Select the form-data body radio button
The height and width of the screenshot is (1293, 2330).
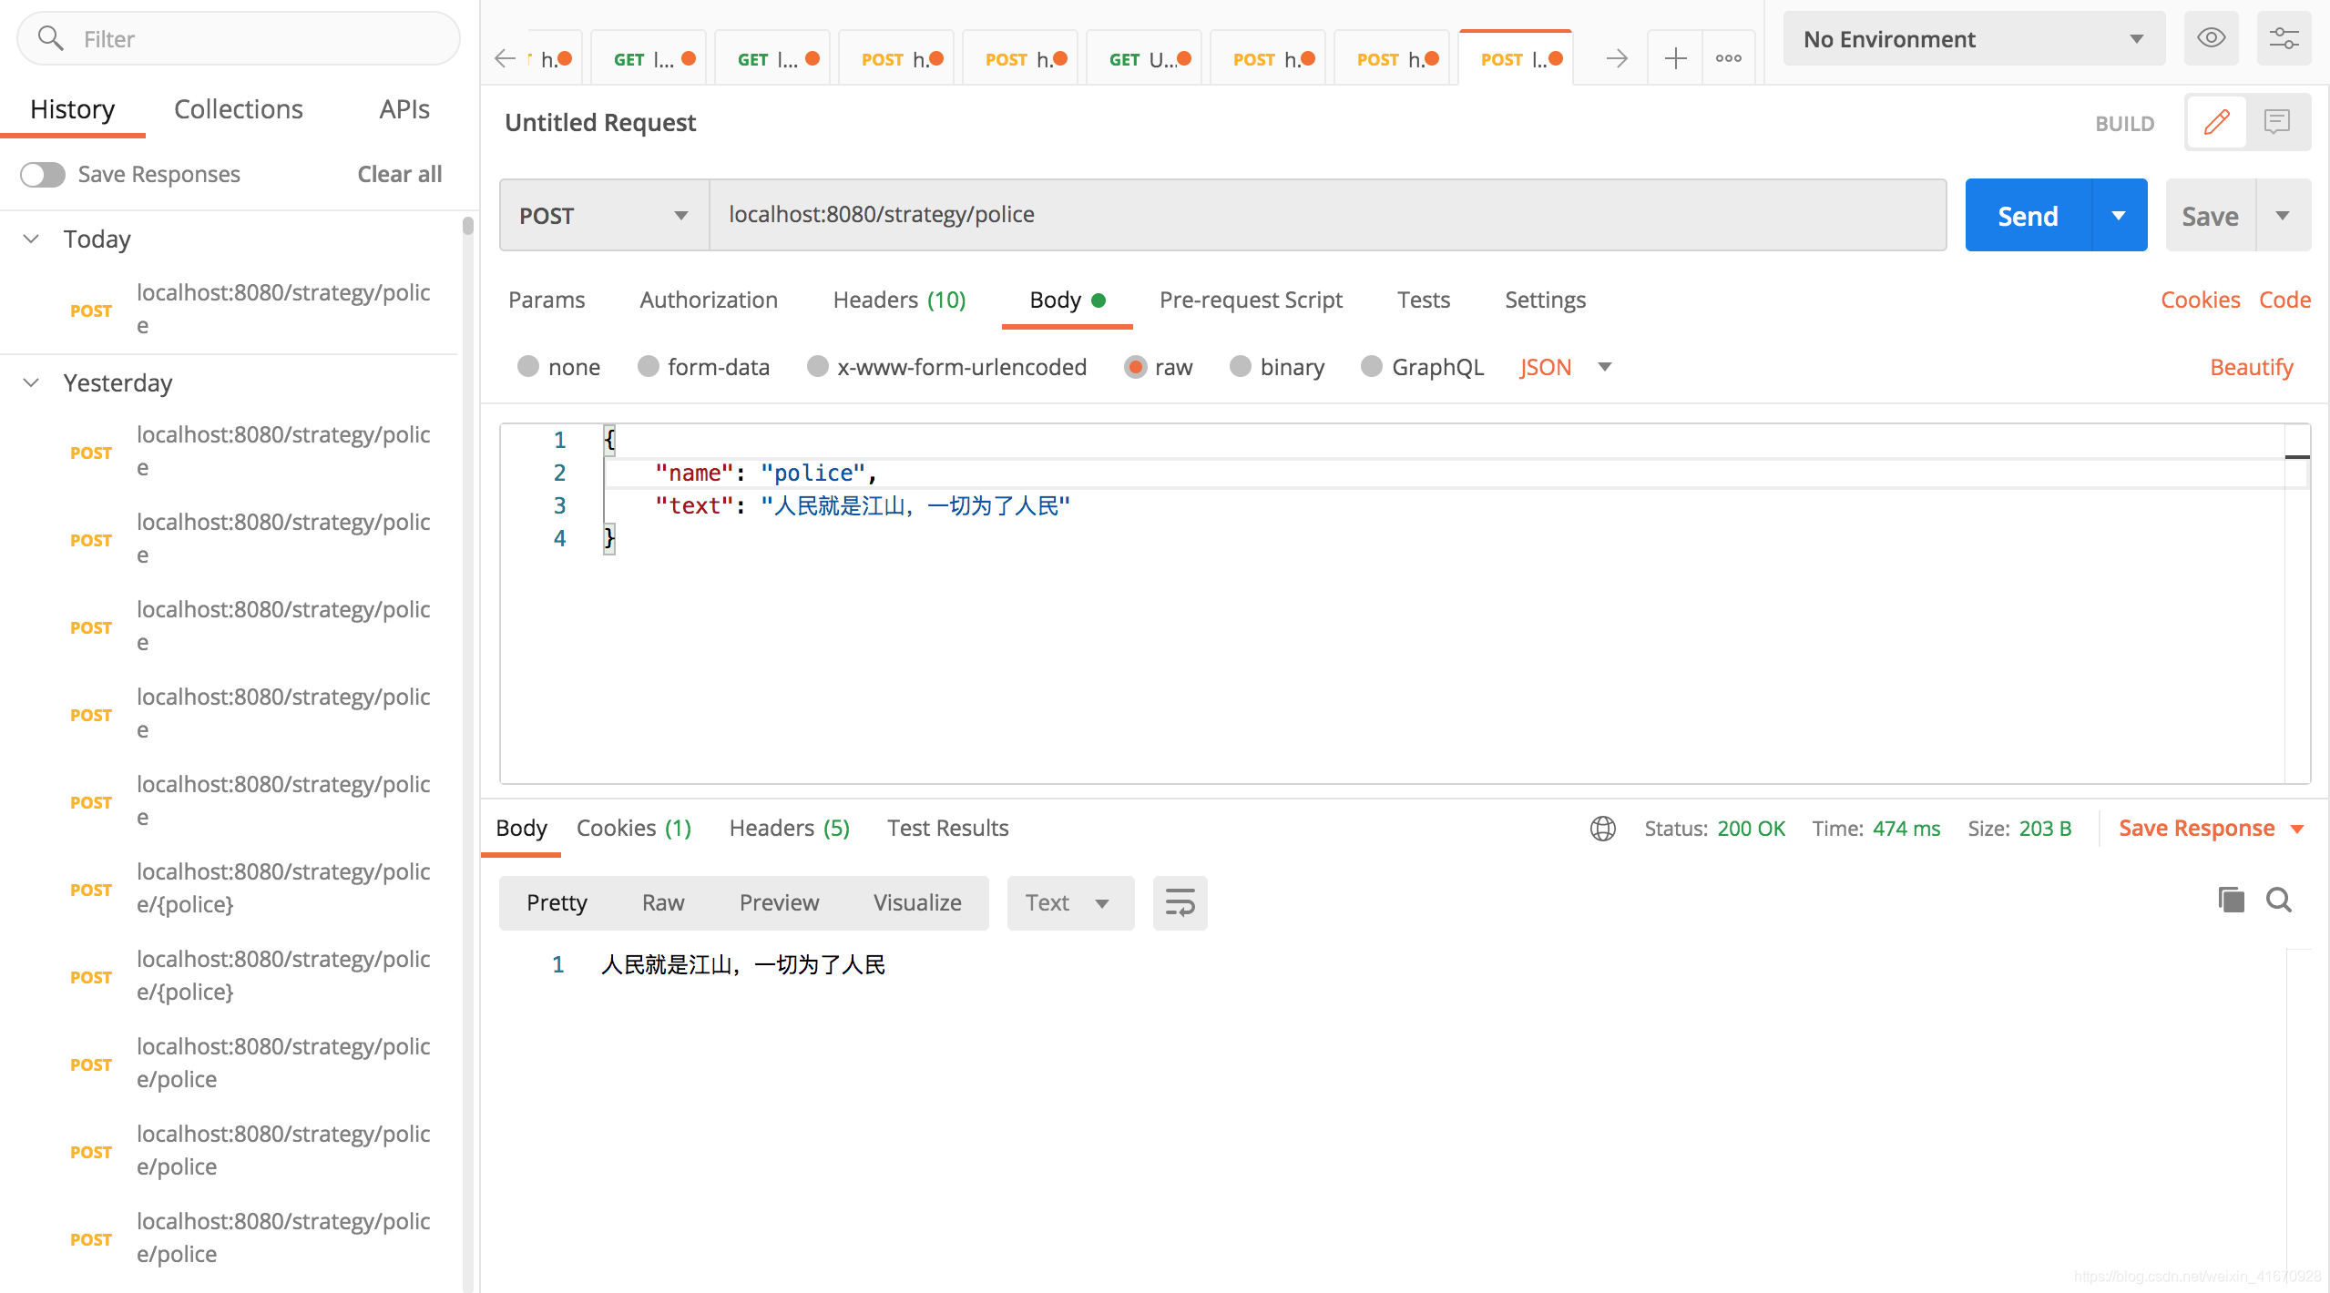point(649,366)
